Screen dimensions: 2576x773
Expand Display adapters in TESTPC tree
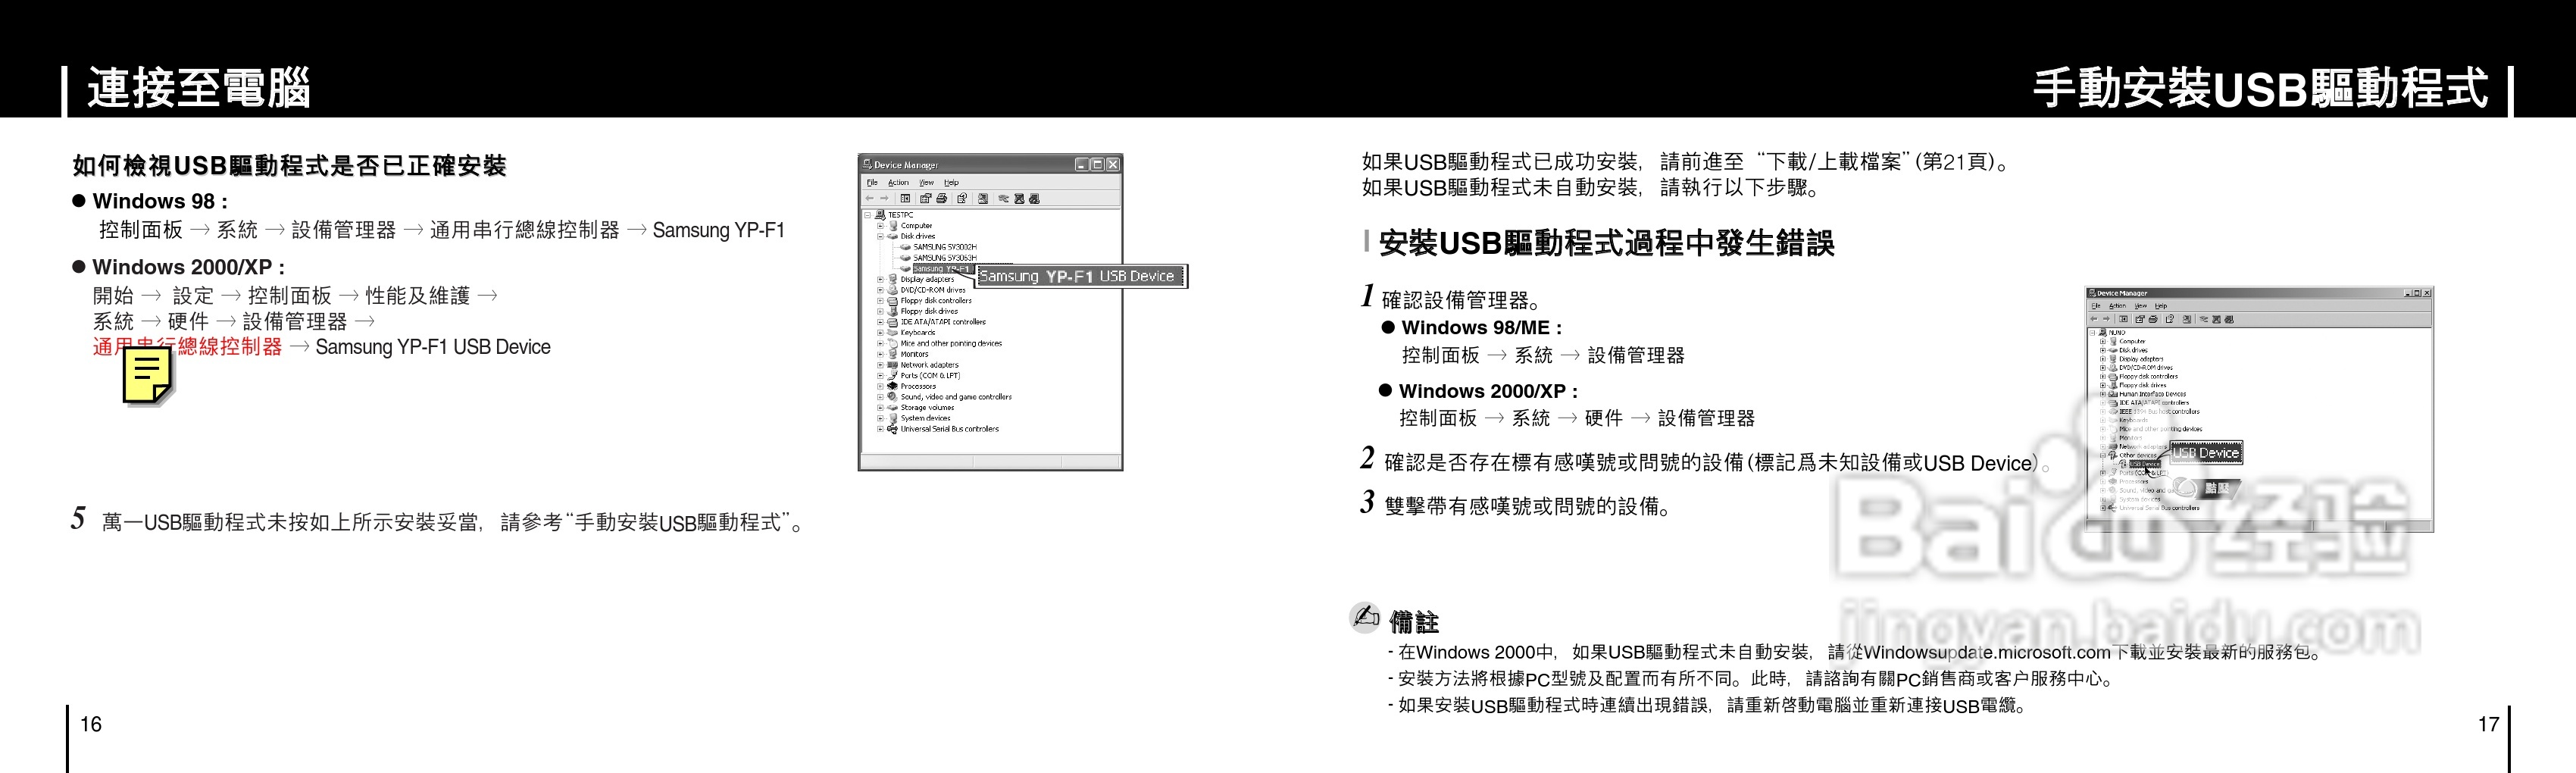pos(881,279)
